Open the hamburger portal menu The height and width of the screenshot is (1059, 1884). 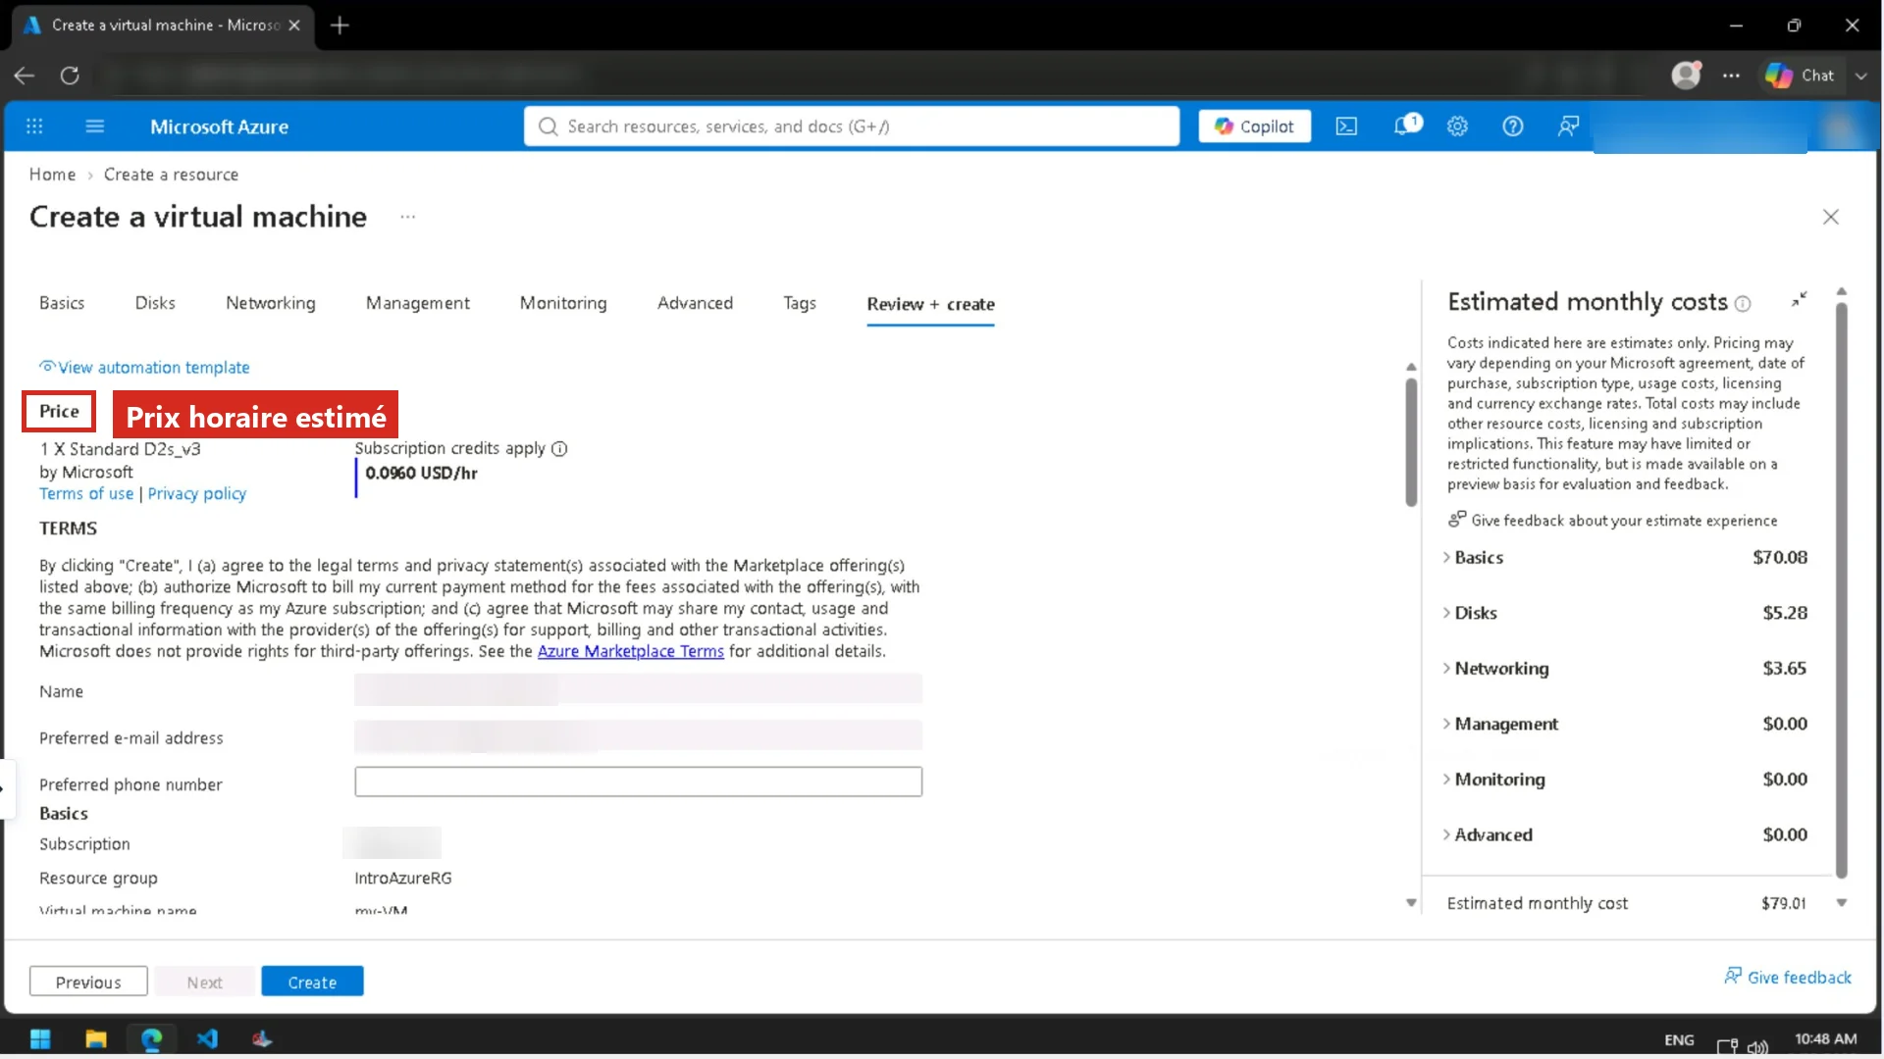[x=95, y=126]
